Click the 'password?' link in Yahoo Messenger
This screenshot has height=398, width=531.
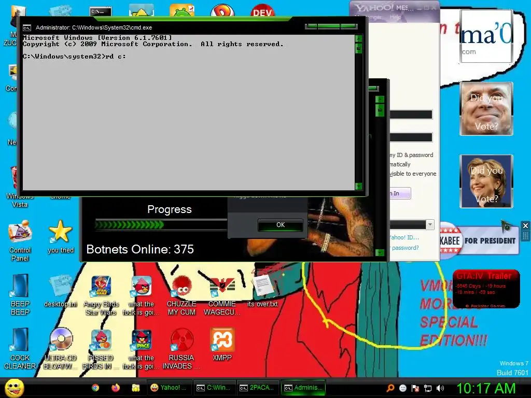point(404,248)
